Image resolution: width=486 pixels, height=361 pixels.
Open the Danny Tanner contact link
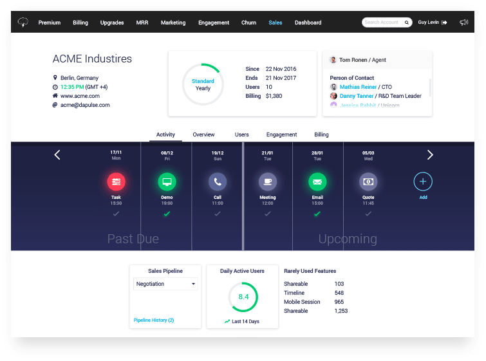tap(357, 96)
